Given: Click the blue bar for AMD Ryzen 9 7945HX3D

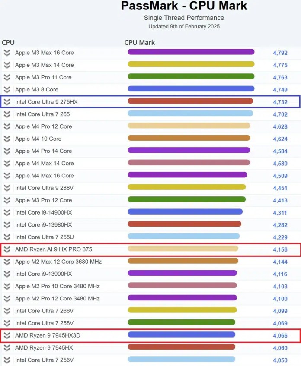Looking at the screenshot, I should [182, 334].
